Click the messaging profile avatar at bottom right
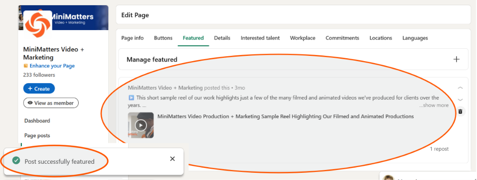Viewport: 477px width, 180px height. (x=388, y=178)
